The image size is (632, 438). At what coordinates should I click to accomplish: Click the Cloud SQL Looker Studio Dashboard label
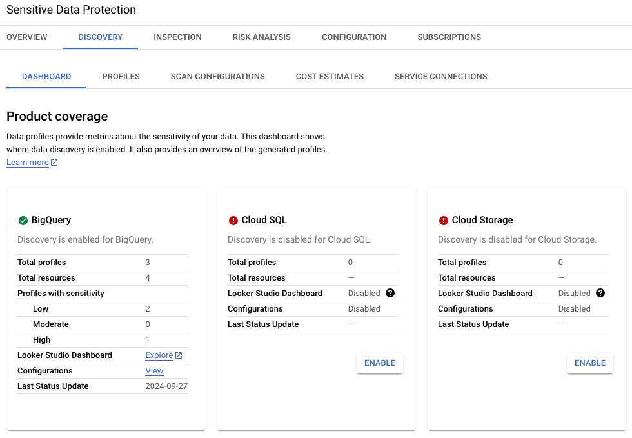[275, 294]
